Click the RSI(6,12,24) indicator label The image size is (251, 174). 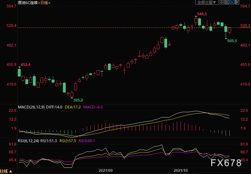pos(28,141)
